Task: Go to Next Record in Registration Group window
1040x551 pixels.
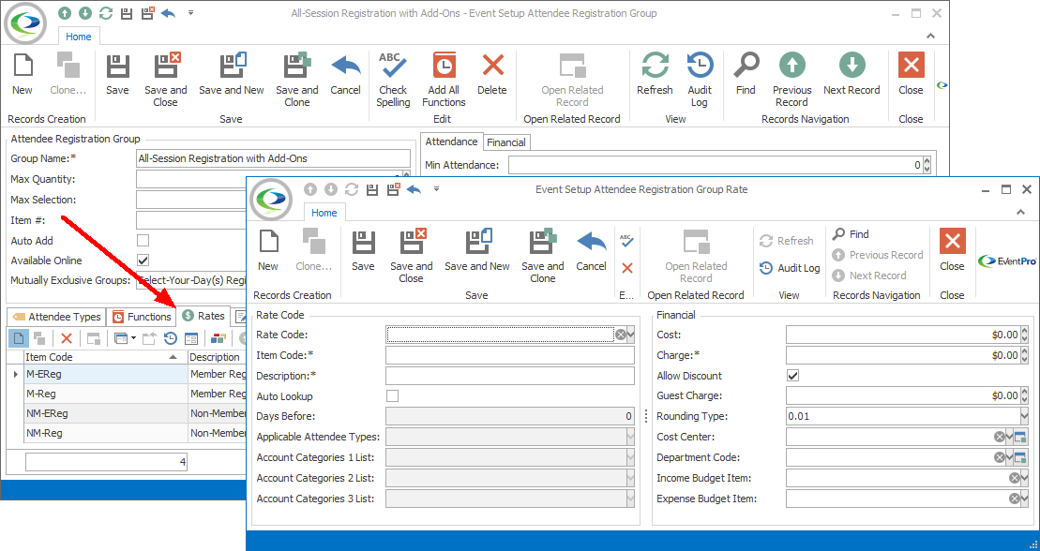Action: point(852,75)
